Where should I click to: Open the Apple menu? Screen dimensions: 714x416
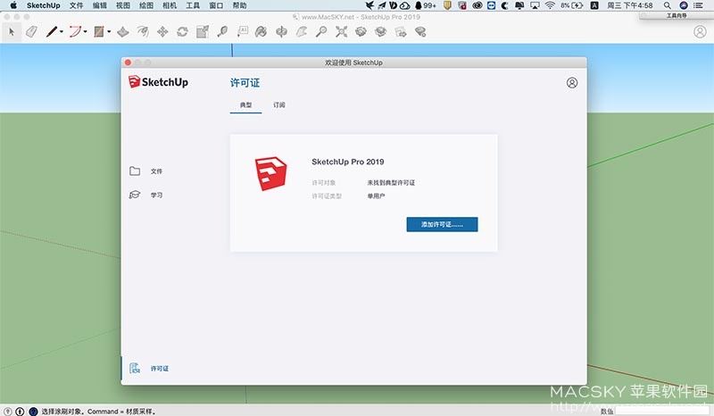13,5
